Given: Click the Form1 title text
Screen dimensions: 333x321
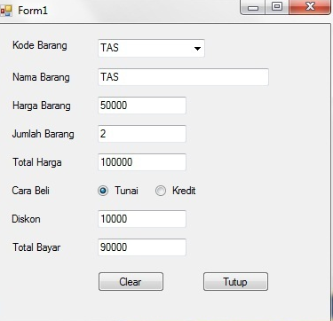Looking at the screenshot, I should coord(33,11).
